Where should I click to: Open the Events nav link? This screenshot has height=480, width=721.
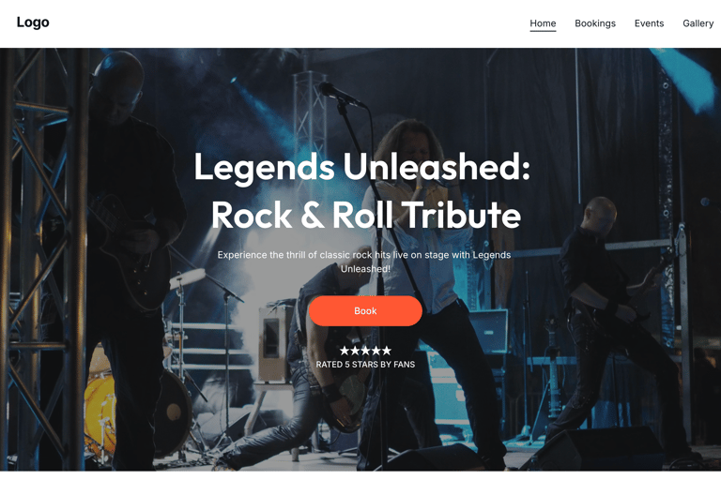coord(649,23)
